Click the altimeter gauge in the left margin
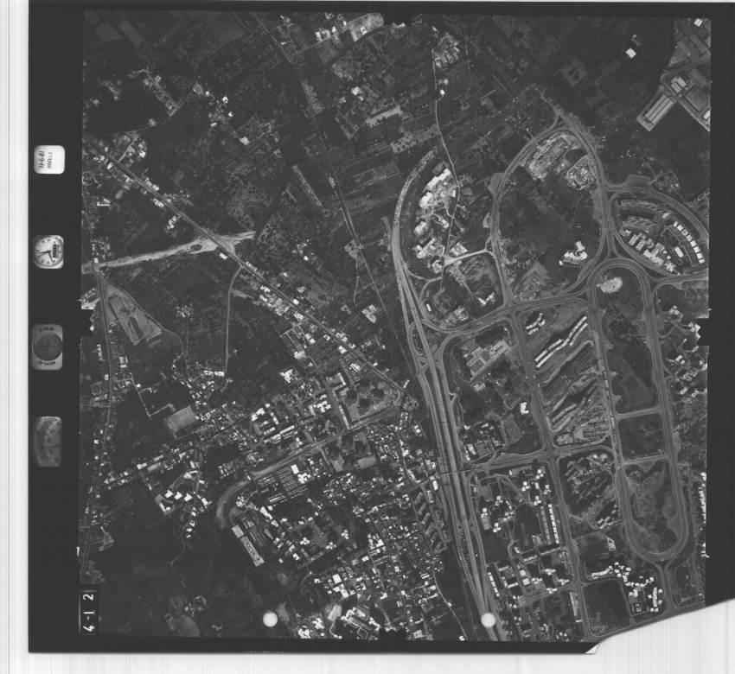 [48, 441]
